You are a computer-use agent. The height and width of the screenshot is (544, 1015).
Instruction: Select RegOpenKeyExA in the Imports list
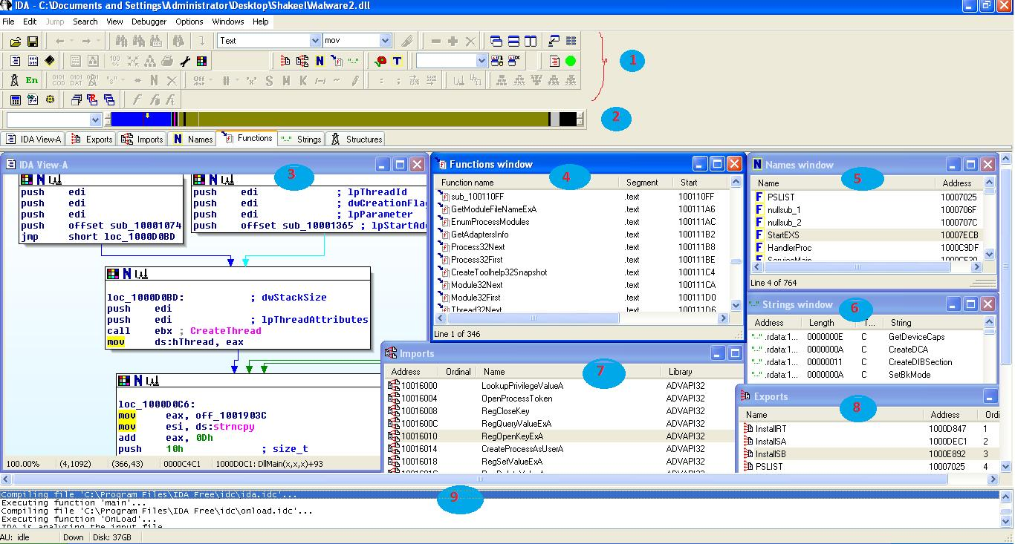click(512, 436)
